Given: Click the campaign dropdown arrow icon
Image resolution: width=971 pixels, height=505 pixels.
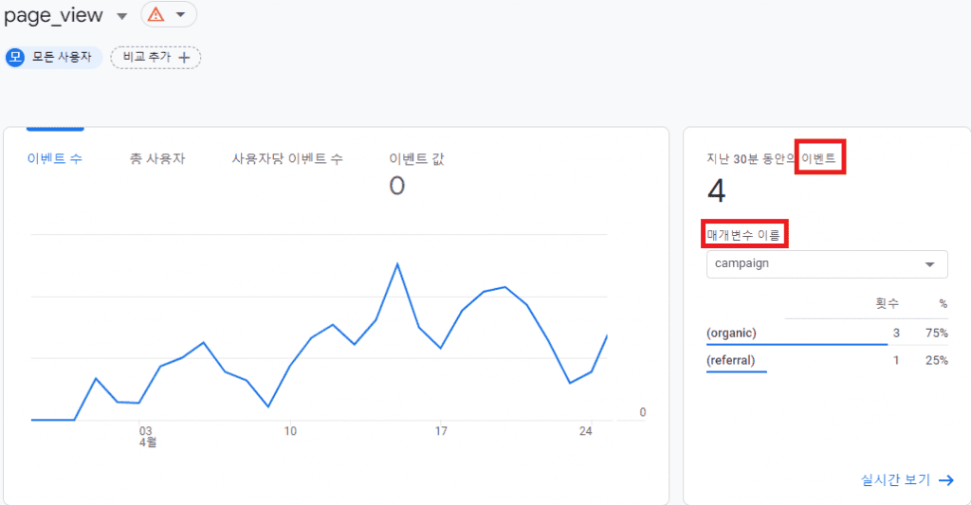Looking at the screenshot, I should click(x=929, y=264).
